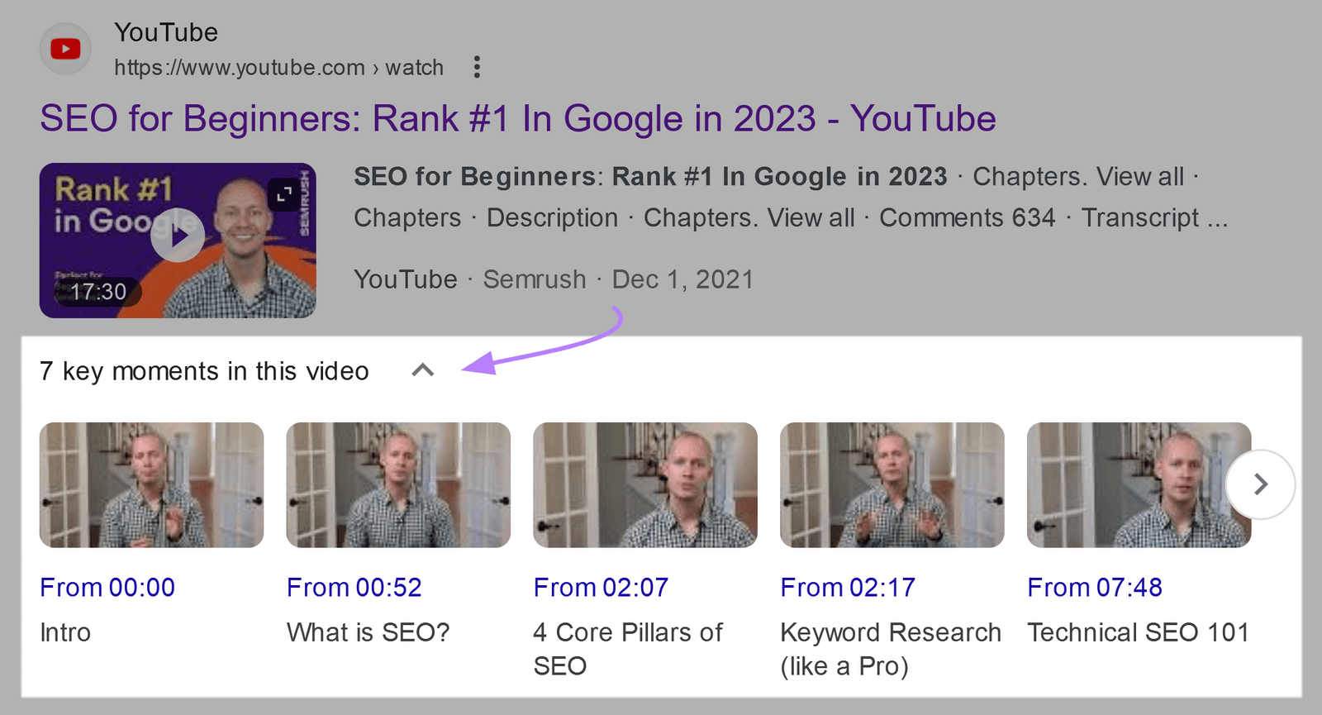The height and width of the screenshot is (715, 1322).
Task: Click the What is SEO? thumbnail
Action: pos(398,484)
